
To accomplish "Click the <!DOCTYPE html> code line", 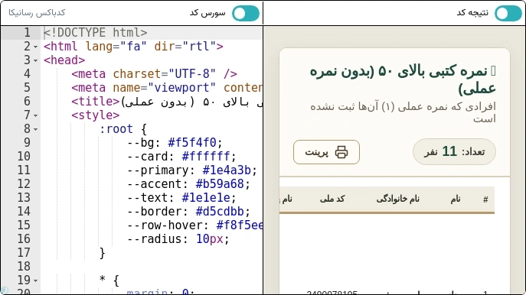I will [96, 33].
